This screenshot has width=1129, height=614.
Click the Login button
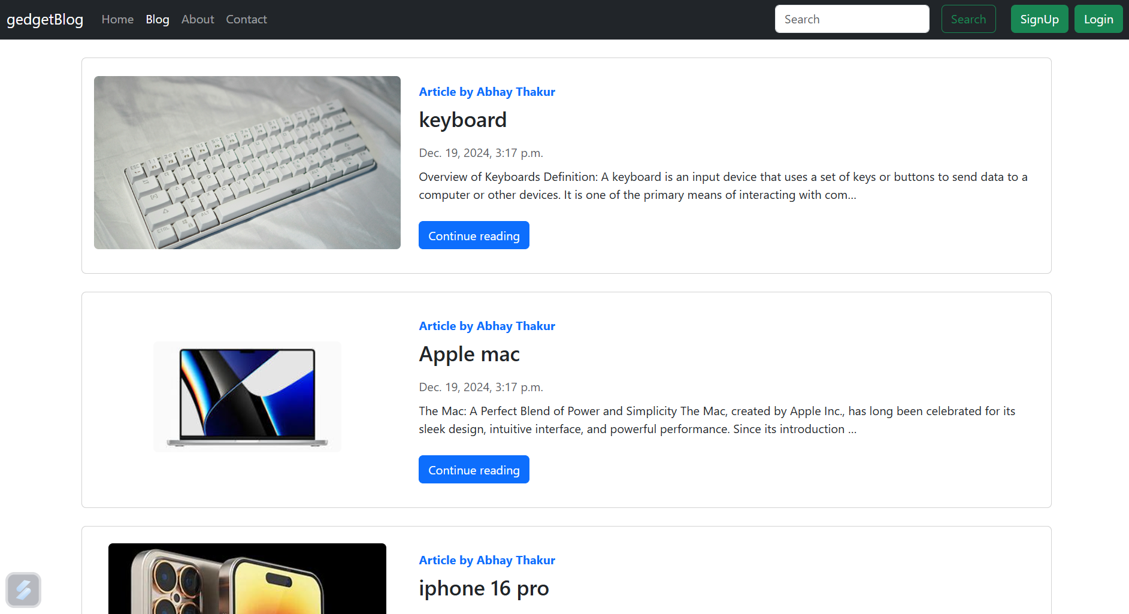click(x=1098, y=19)
